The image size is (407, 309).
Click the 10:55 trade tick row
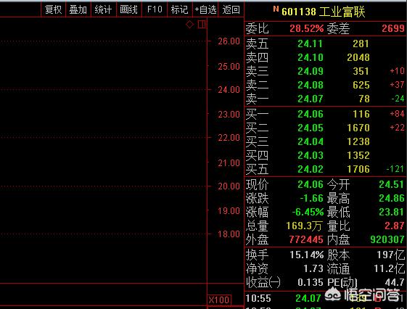tap(326, 298)
